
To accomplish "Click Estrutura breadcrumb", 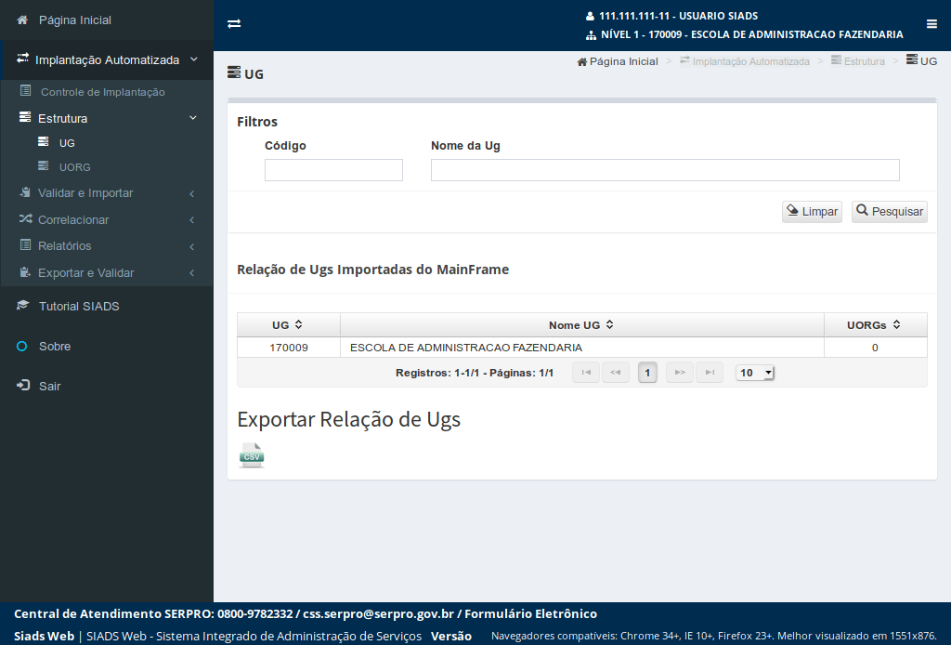I will click(x=865, y=61).
